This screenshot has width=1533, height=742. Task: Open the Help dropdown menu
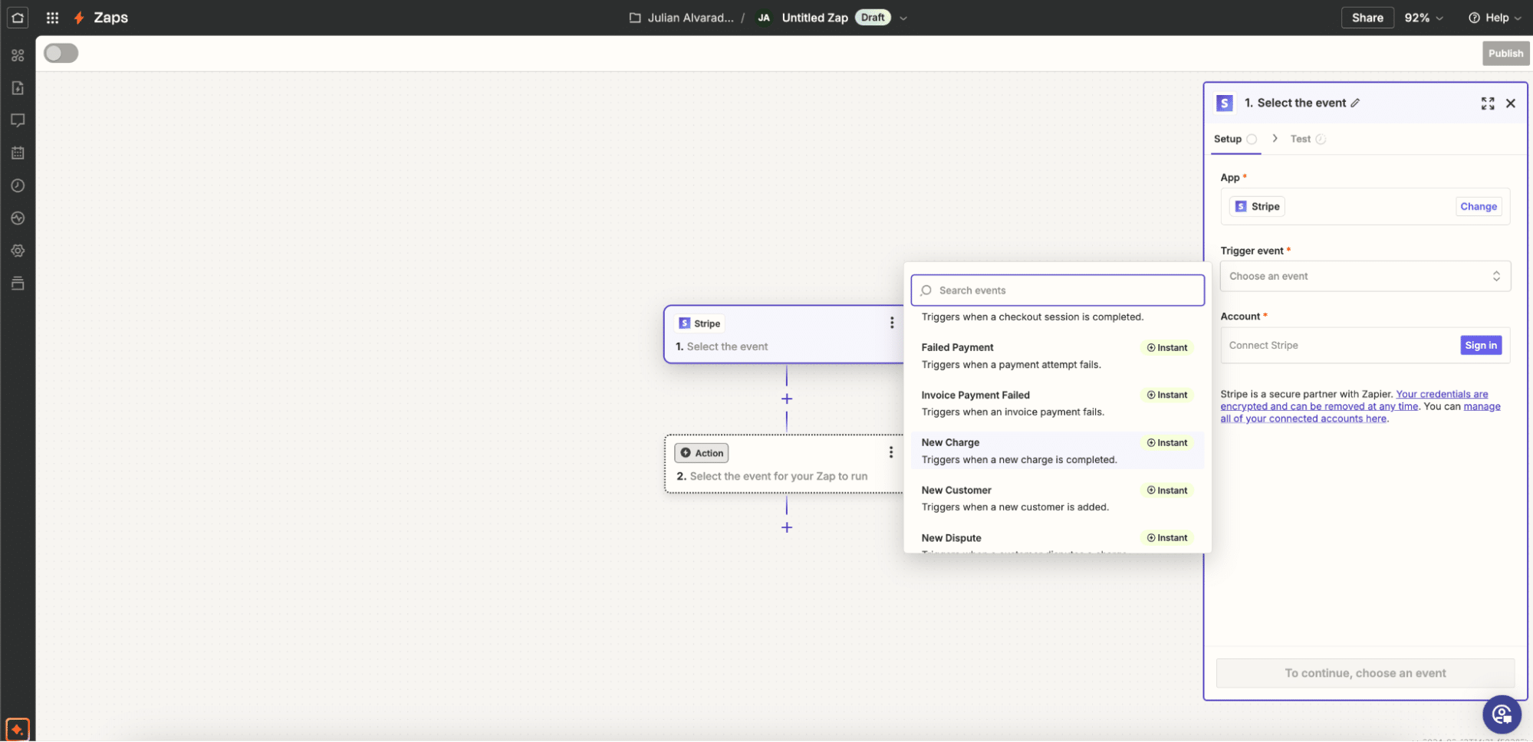[x=1495, y=18]
